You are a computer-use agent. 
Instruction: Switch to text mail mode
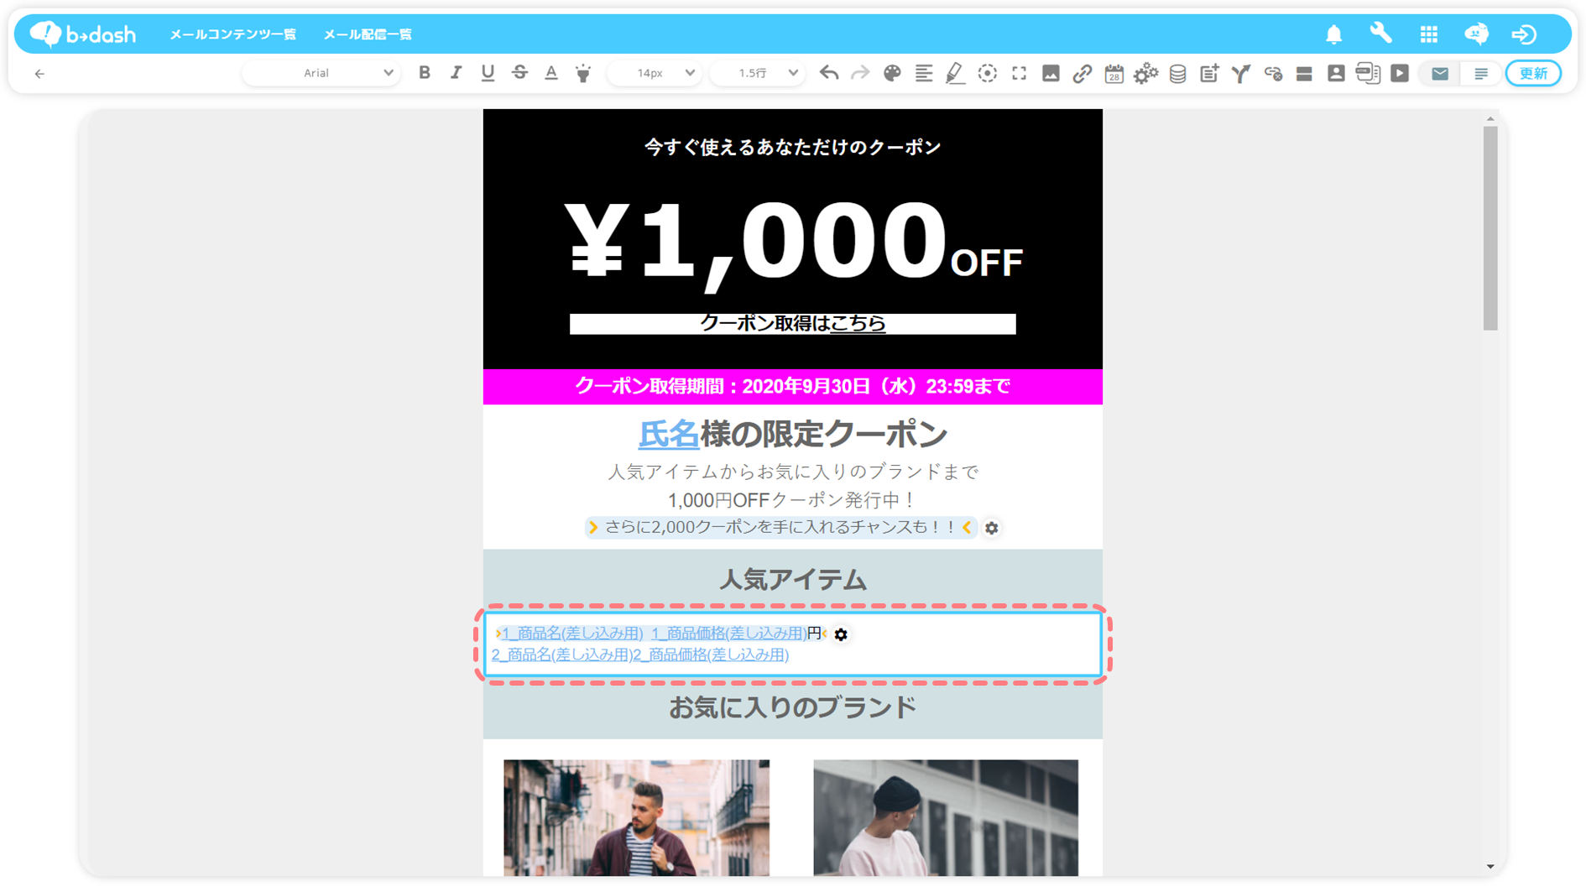(x=1481, y=74)
